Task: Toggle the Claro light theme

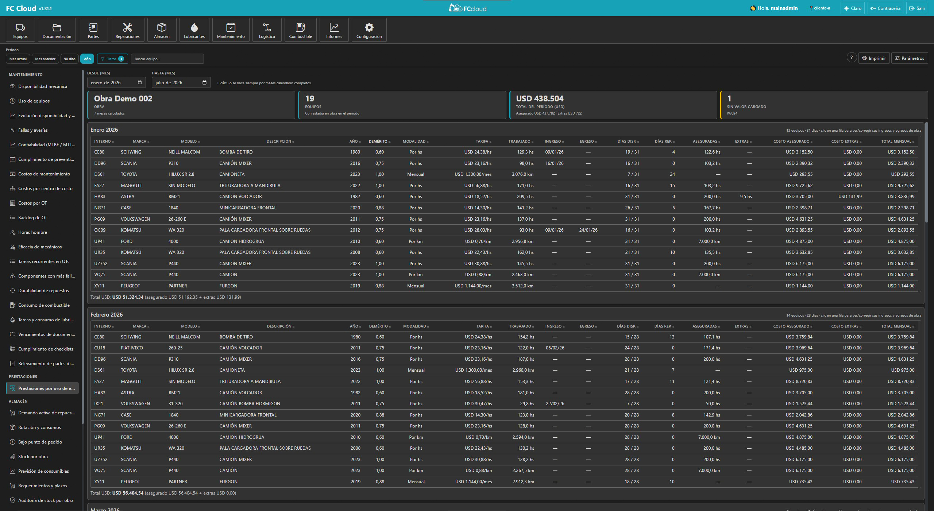Action: pyautogui.click(x=852, y=8)
